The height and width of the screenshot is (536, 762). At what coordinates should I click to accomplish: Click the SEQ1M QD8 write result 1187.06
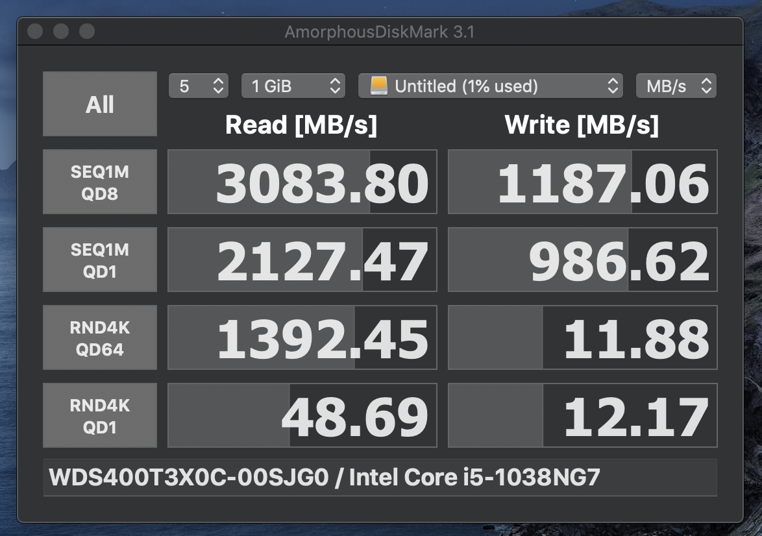583,182
